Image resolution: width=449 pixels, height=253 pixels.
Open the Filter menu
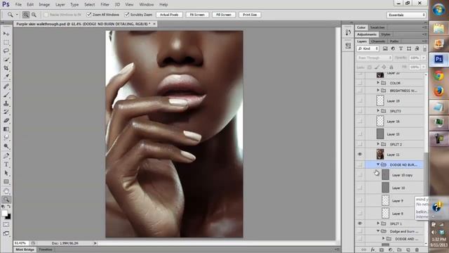(x=105, y=5)
